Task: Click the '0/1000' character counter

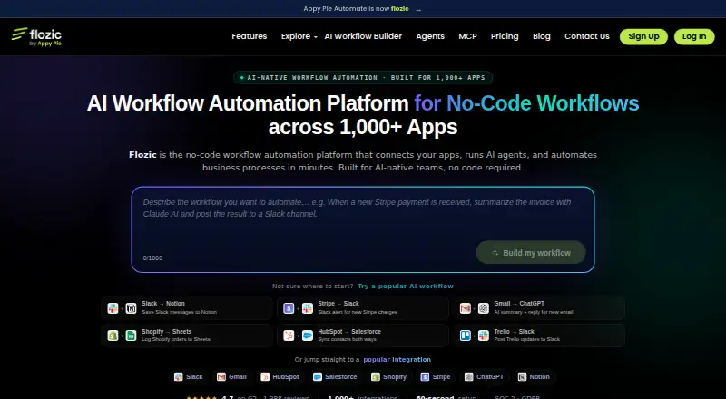Action: point(152,258)
